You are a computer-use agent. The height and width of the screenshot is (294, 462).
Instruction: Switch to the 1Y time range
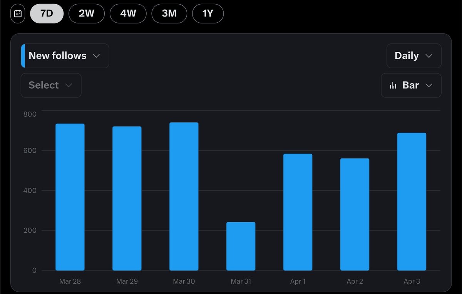pos(208,13)
